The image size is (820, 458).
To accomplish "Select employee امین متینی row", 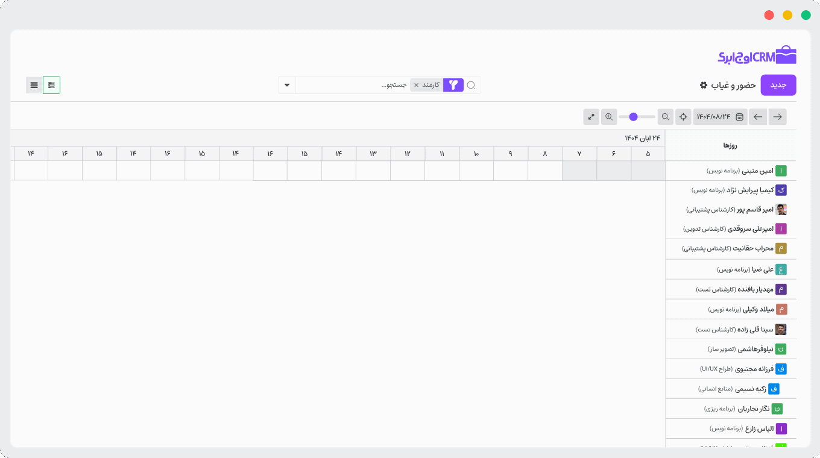I will [x=731, y=171].
